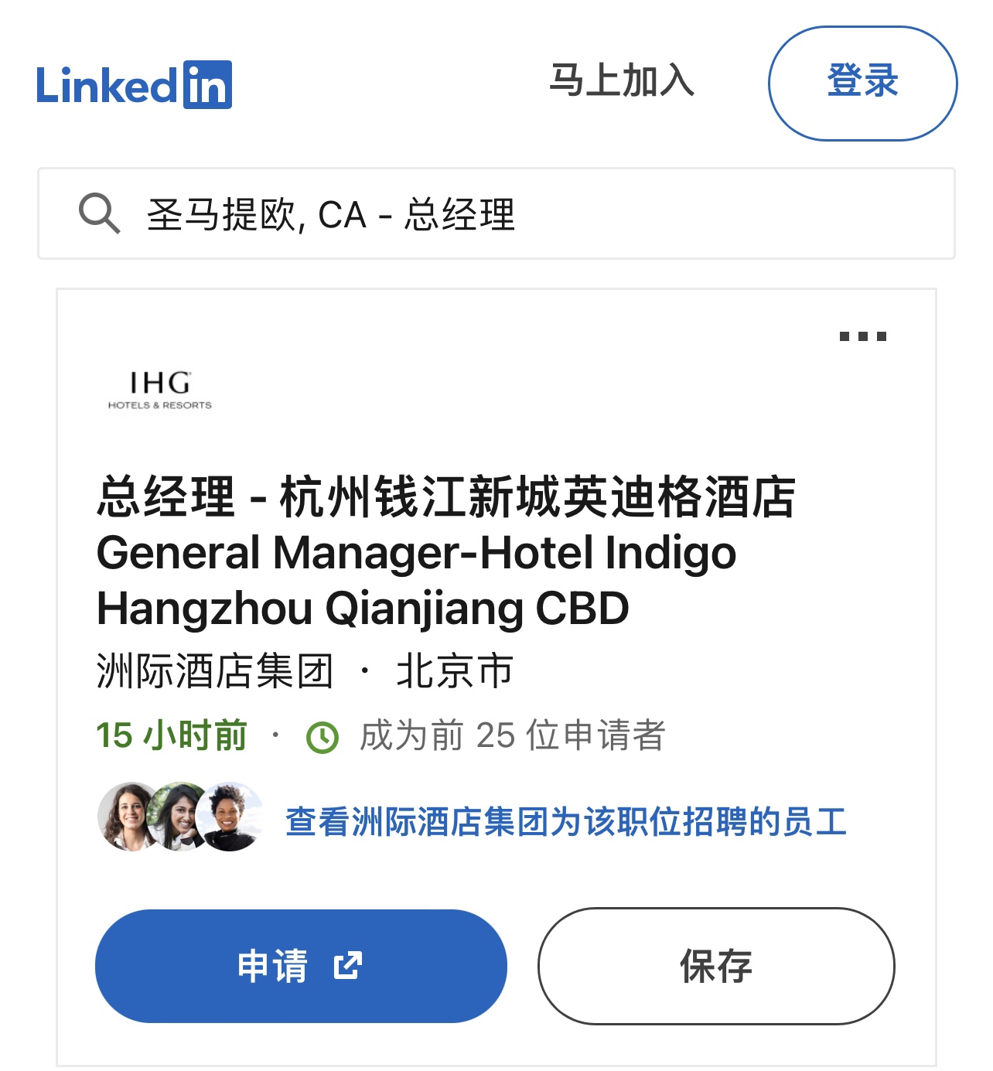993x1071 pixels.
Task: Click the external link icon on 申请
Action: click(348, 966)
